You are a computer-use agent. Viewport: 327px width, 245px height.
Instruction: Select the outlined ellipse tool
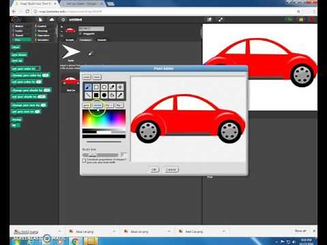(x=104, y=87)
